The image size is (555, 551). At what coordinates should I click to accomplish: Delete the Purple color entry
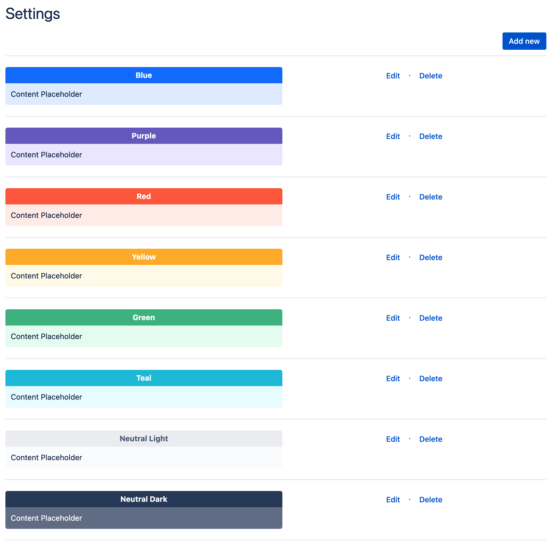pos(430,136)
